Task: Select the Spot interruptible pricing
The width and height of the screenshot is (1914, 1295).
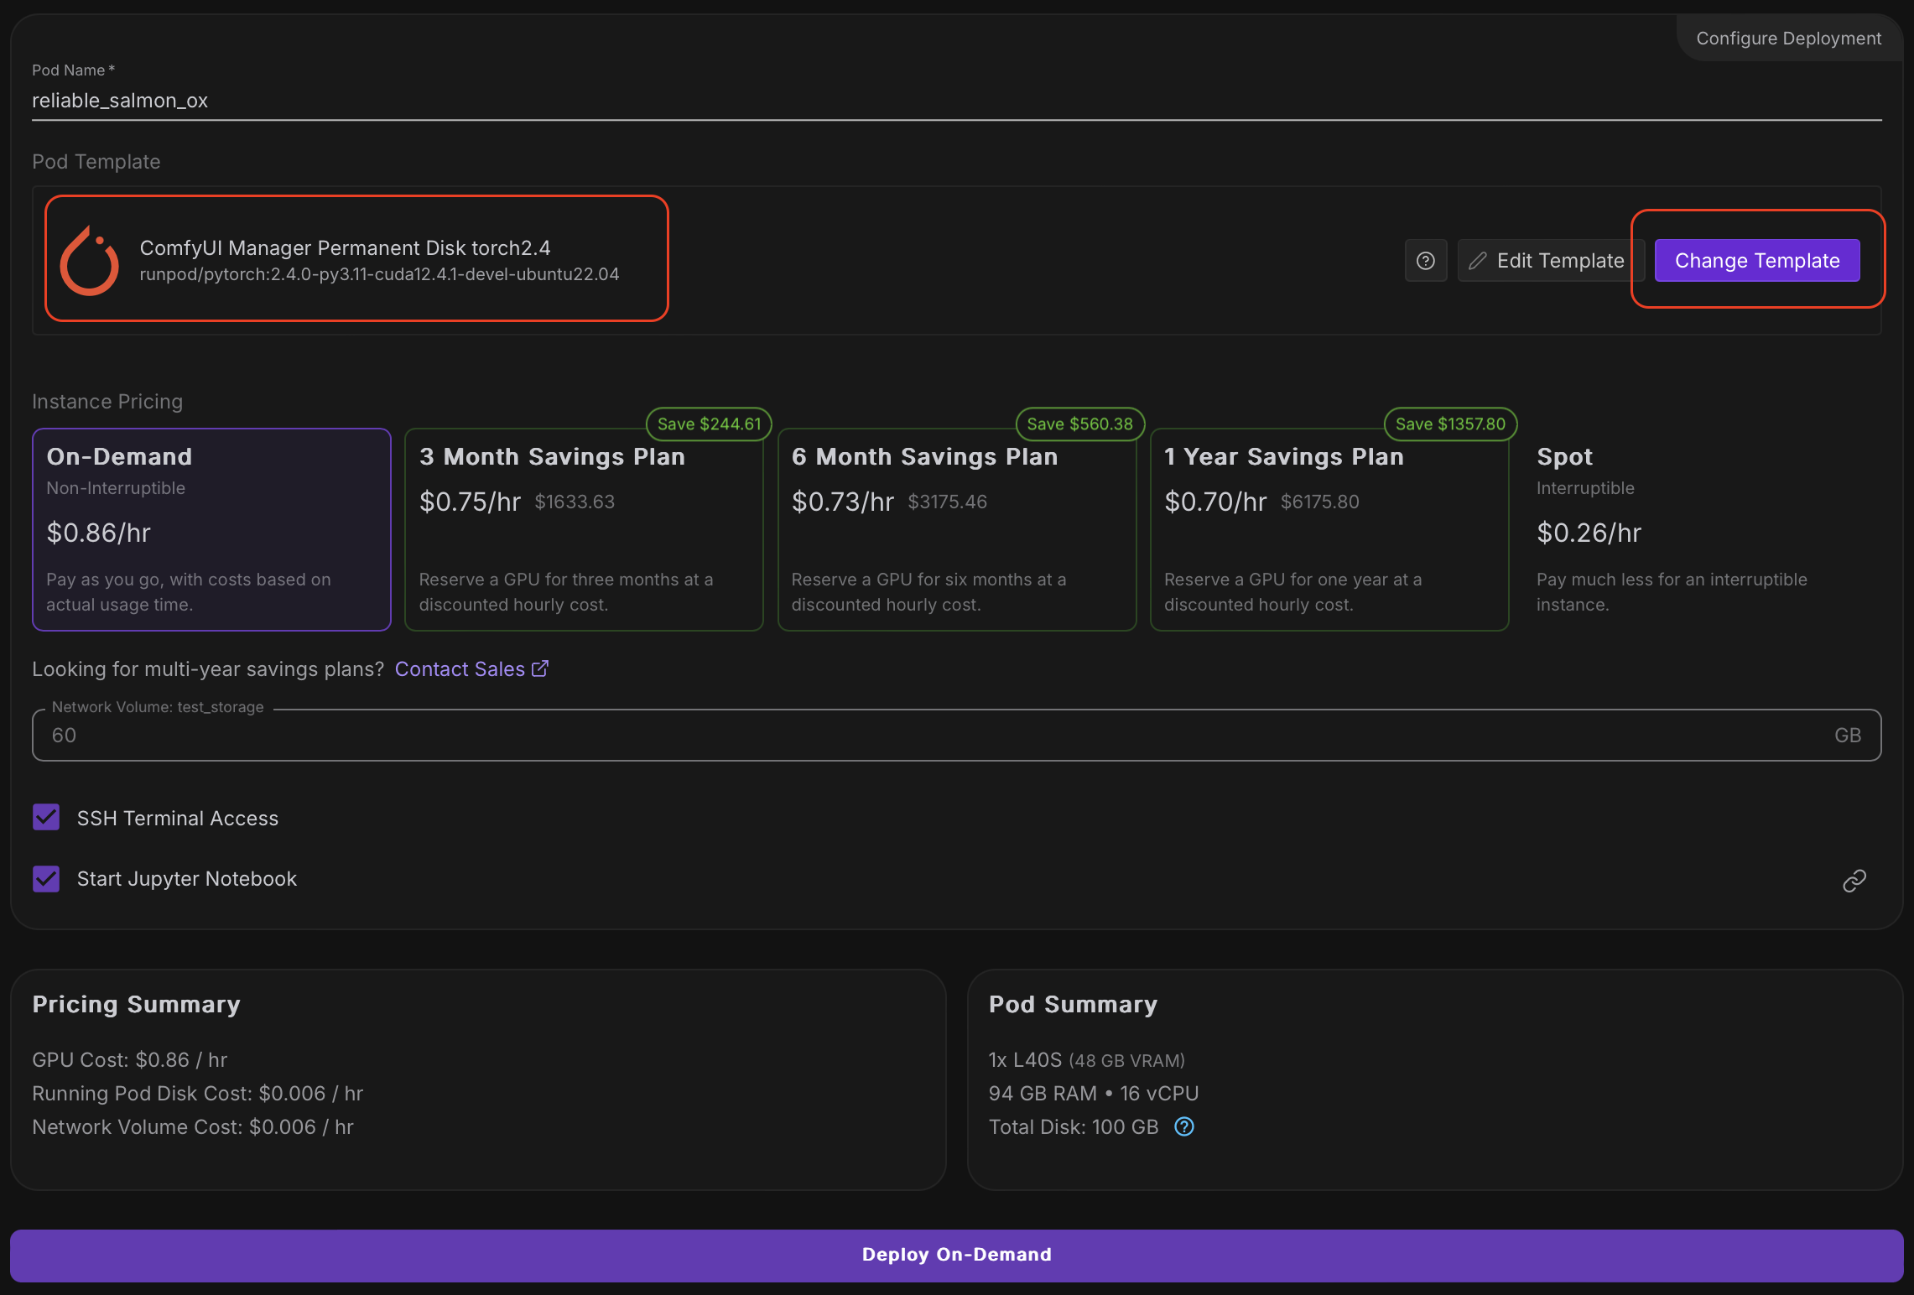Action: point(1703,529)
